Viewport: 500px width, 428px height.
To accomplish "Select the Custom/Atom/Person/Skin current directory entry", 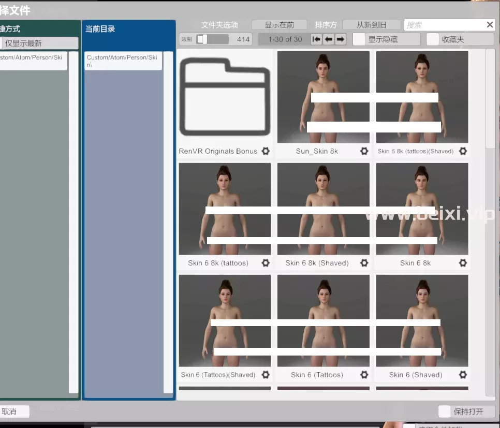I will pyautogui.click(x=123, y=61).
